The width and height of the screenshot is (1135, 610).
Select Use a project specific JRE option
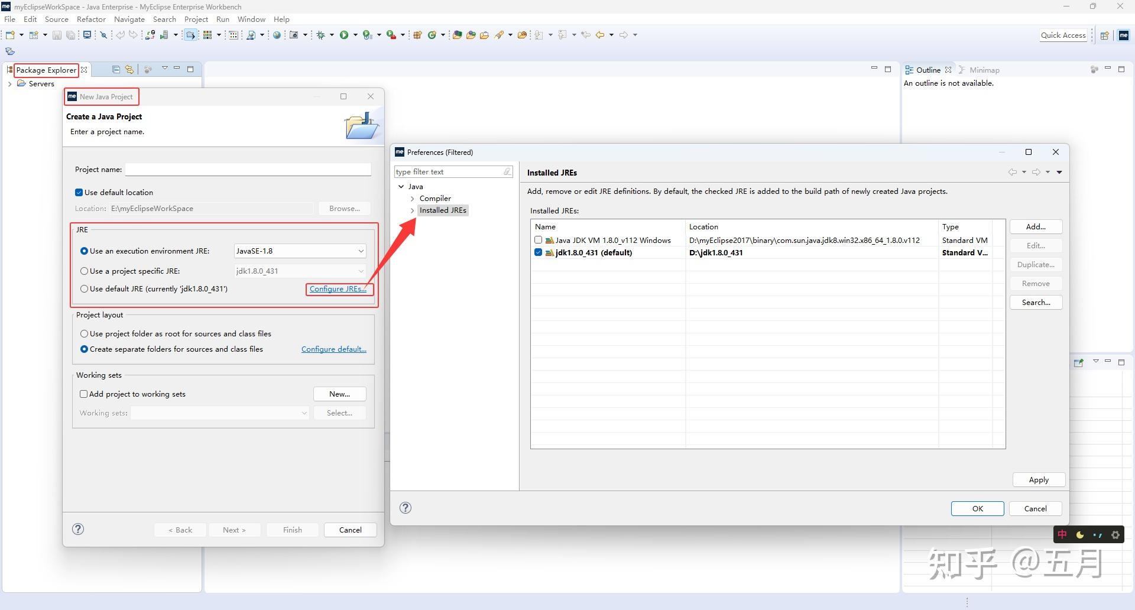pos(84,271)
